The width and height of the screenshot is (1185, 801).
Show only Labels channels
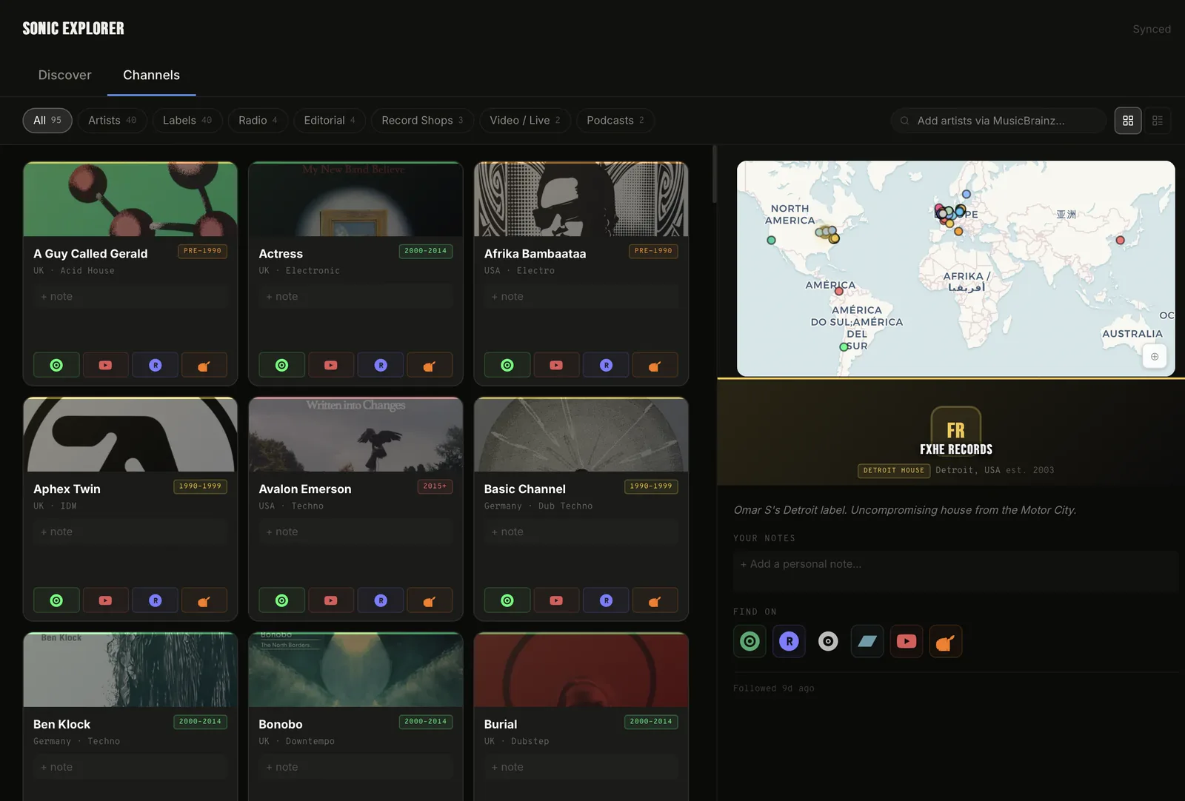coord(187,121)
